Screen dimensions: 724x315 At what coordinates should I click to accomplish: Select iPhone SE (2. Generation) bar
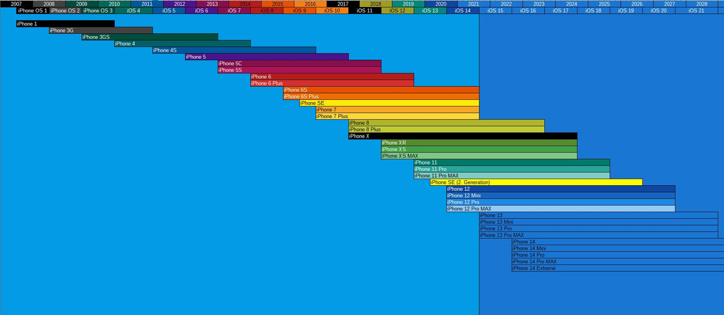pos(536,182)
